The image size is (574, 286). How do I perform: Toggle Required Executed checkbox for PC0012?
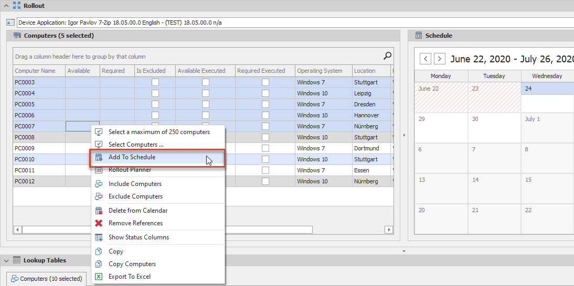(265, 181)
